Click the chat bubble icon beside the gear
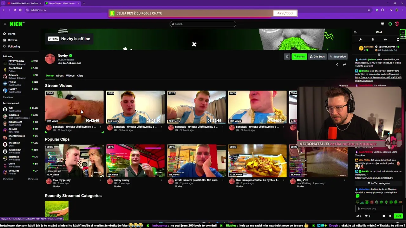The width and height of the screenshot is (406, 228). coord(383,216)
